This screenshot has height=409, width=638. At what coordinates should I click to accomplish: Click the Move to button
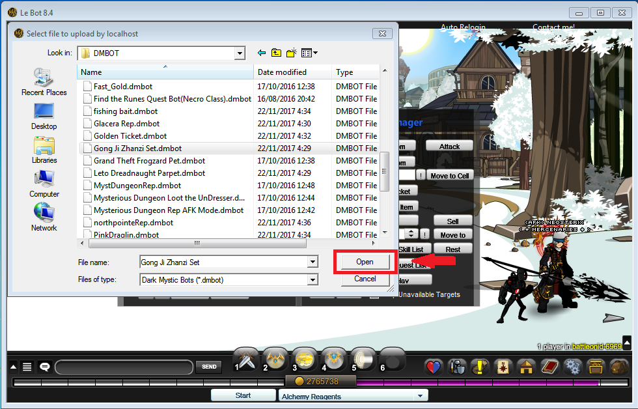(x=452, y=235)
